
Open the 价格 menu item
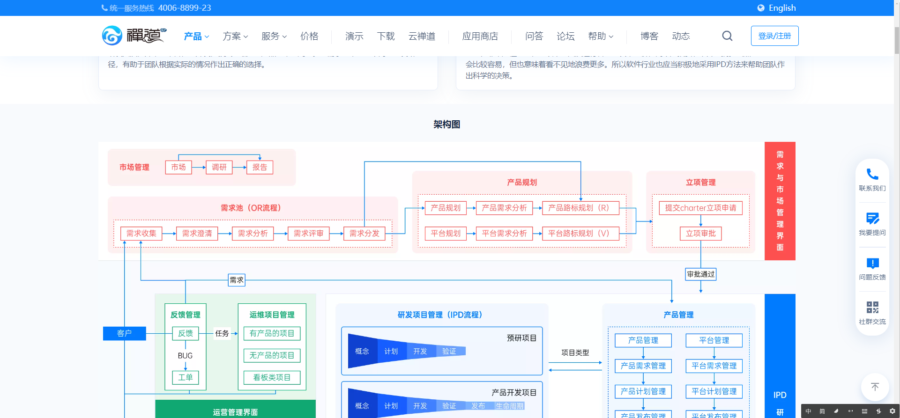point(309,36)
